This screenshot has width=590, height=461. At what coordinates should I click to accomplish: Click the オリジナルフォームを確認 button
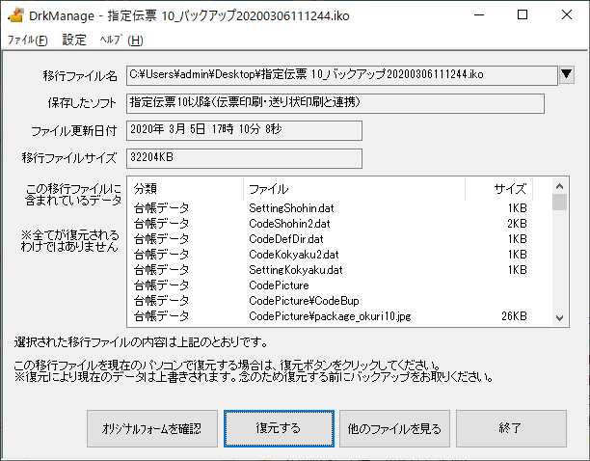(x=152, y=428)
